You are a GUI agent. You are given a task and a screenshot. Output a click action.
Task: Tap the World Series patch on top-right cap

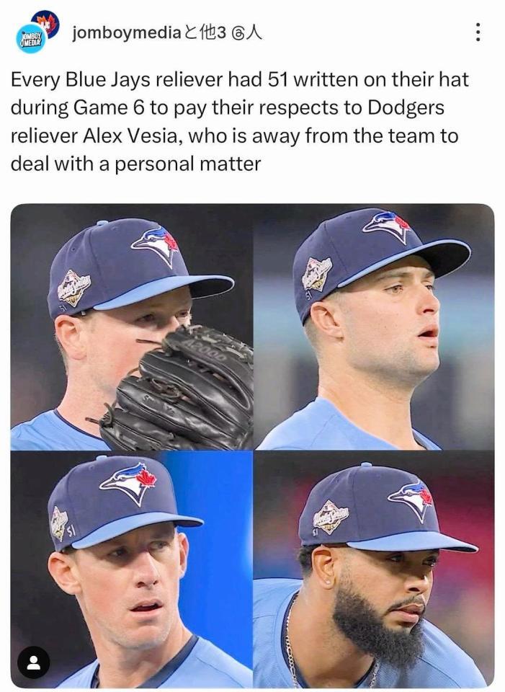pyautogui.click(x=316, y=274)
